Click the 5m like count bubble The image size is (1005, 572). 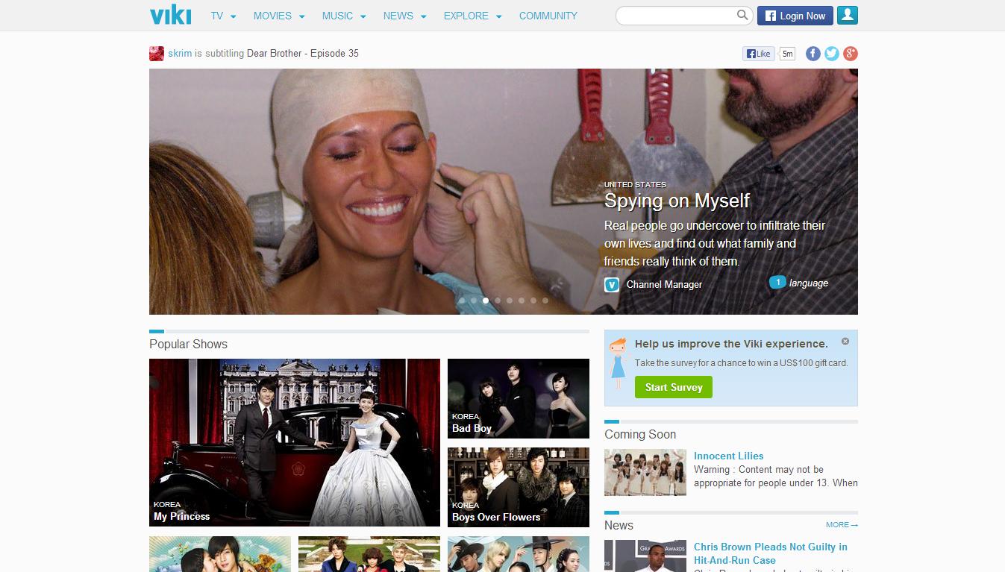click(x=787, y=54)
